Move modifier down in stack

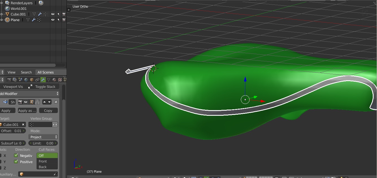coord(49,102)
